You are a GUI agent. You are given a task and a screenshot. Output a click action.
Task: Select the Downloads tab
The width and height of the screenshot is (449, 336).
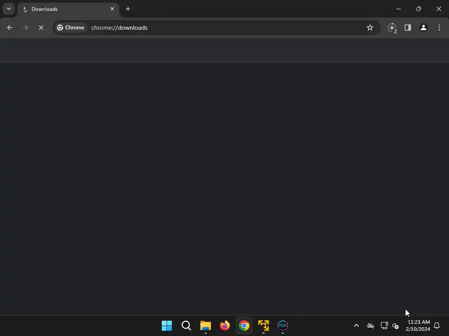pos(68,9)
